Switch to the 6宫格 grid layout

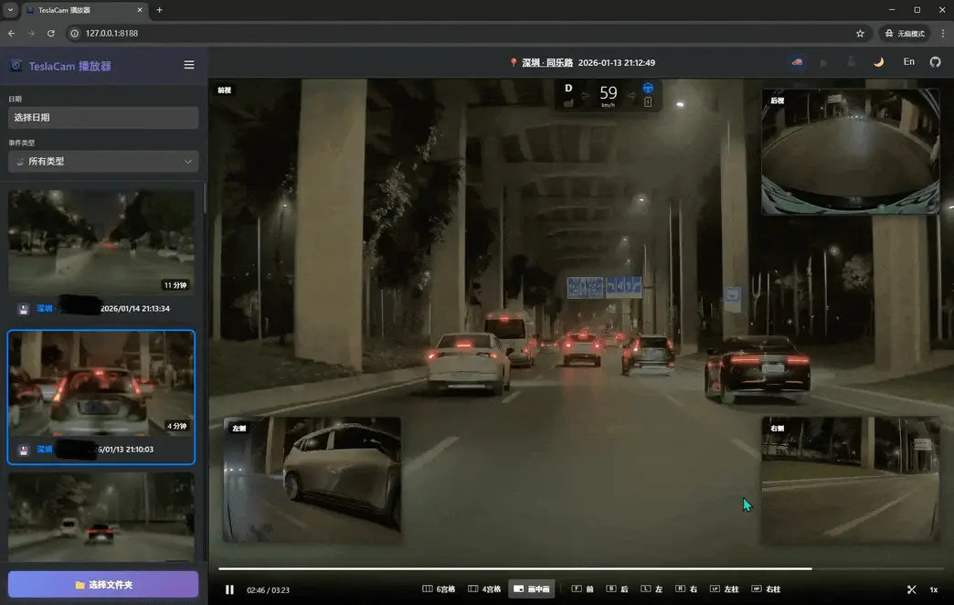point(440,589)
